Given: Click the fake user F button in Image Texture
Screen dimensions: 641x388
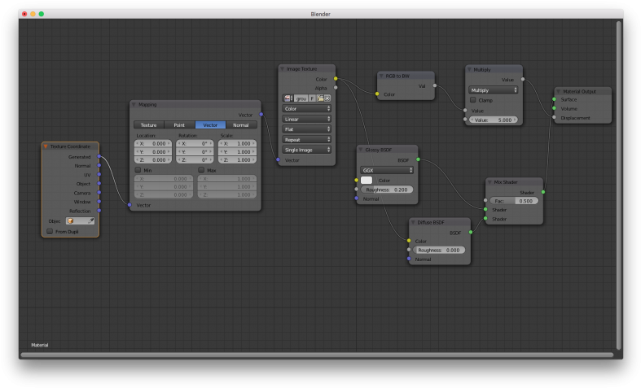Looking at the screenshot, I should (x=312, y=98).
